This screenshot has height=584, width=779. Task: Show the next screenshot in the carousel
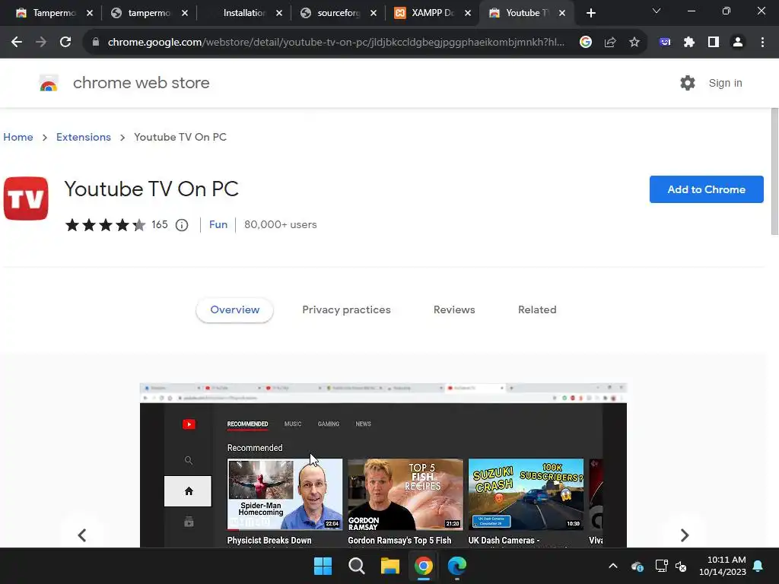[684, 535]
